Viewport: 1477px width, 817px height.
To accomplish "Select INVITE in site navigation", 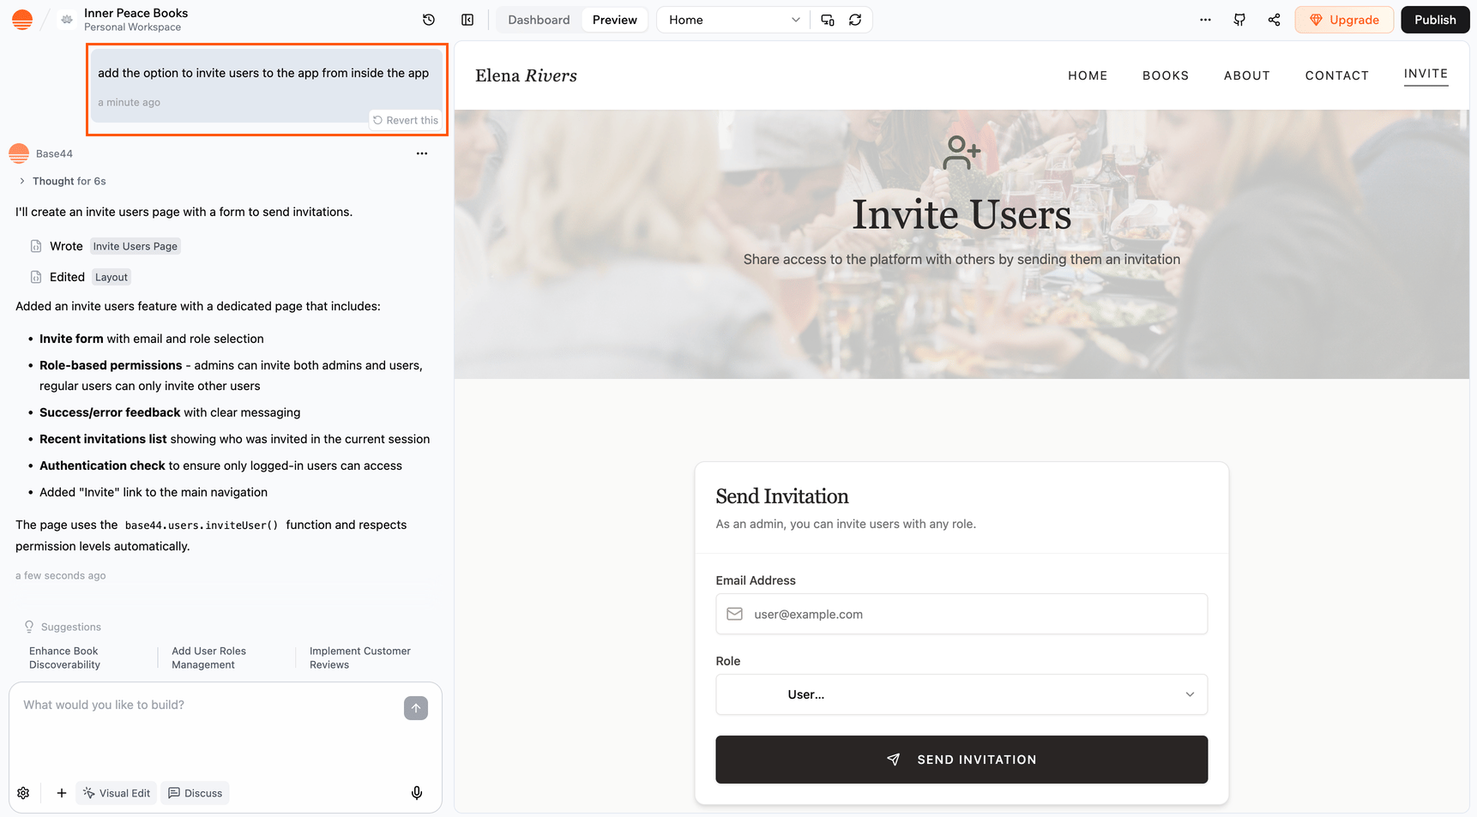I will pyautogui.click(x=1426, y=74).
